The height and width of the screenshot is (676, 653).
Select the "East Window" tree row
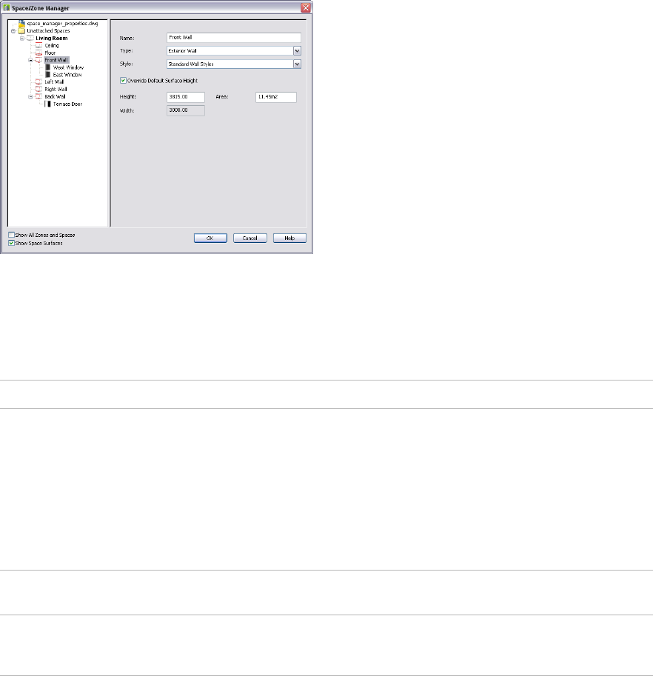tap(67, 75)
